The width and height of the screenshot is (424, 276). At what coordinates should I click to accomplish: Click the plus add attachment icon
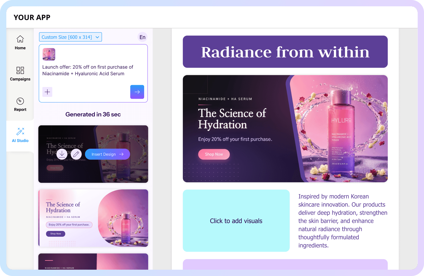(47, 92)
